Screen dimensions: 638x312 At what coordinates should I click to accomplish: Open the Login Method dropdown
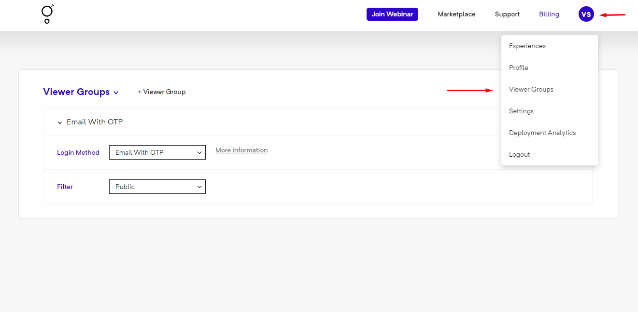tap(157, 152)
